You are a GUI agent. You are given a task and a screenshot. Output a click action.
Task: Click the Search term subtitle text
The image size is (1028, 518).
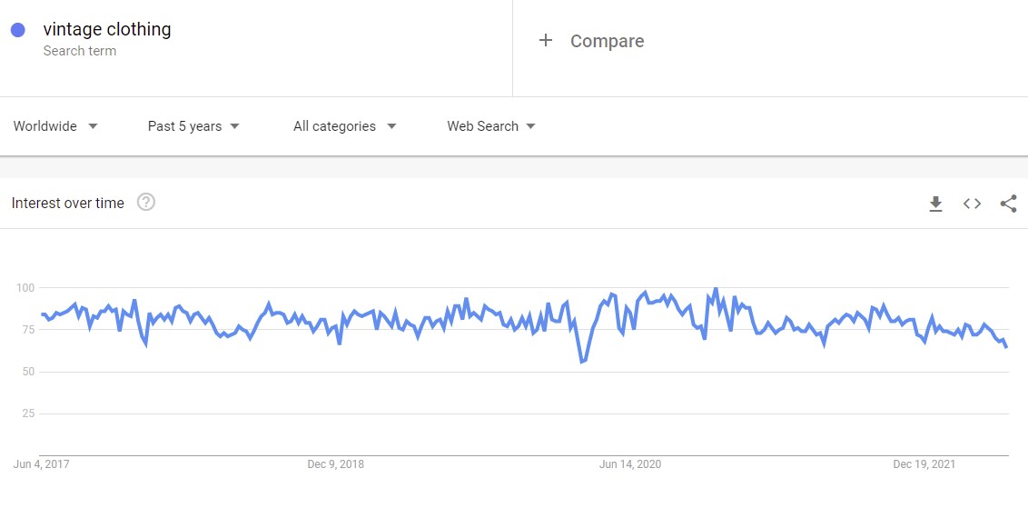click(x=80, y=51)
